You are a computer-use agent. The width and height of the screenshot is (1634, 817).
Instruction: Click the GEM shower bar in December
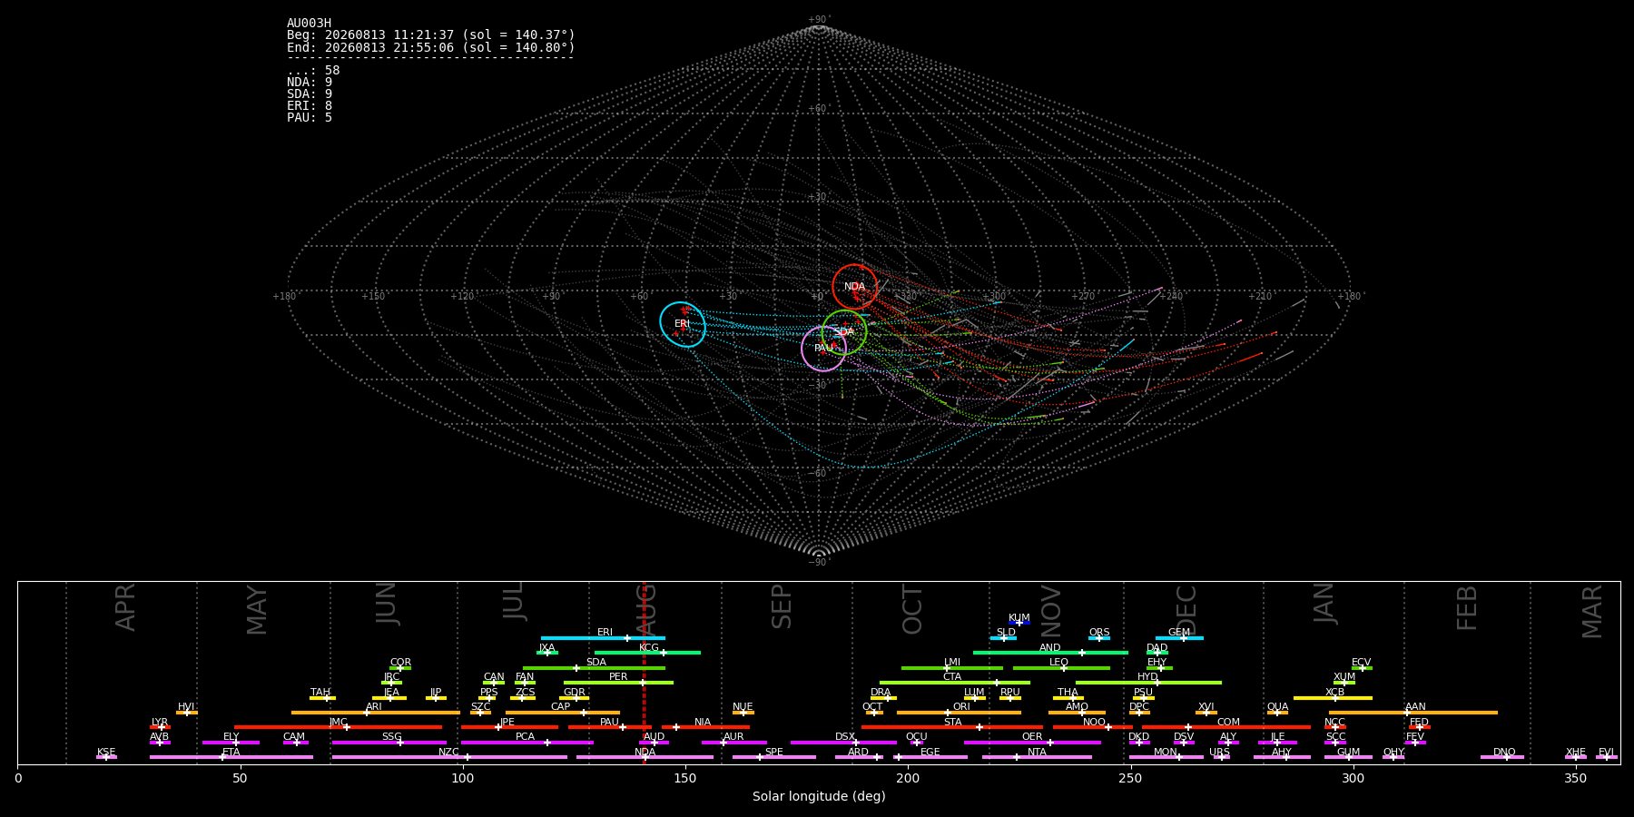1179,638
